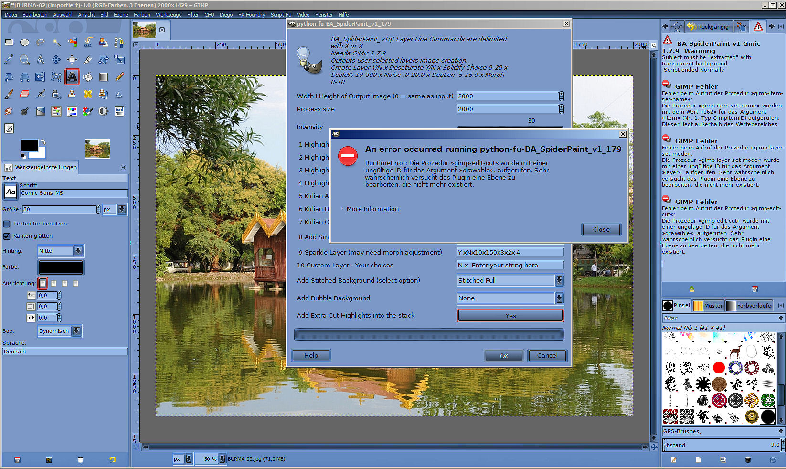The height and width of the screenshot is (469, 786).
Task: Disable the Kanten glätten checkbox
Action: click(x=7, y=236)
